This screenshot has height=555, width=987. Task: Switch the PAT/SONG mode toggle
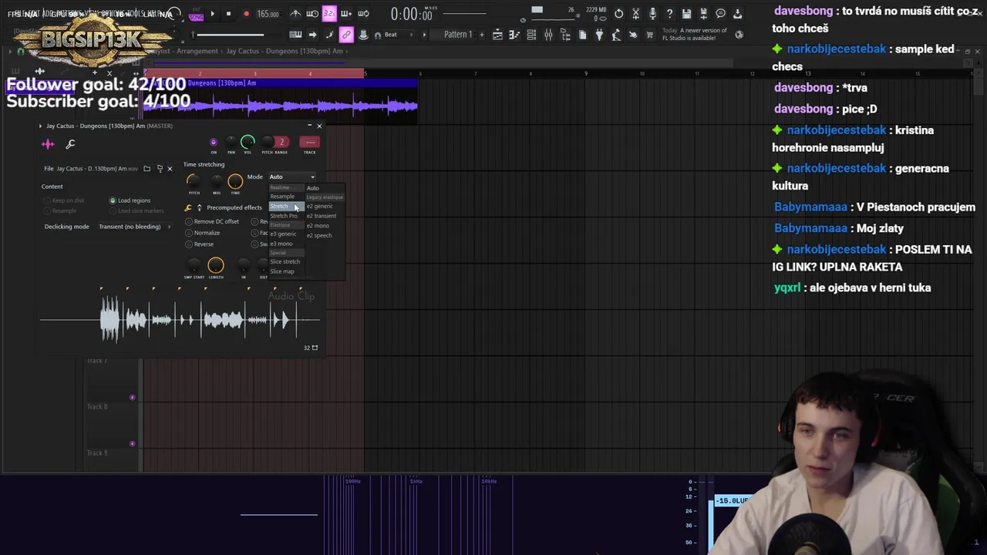point(196,13)
